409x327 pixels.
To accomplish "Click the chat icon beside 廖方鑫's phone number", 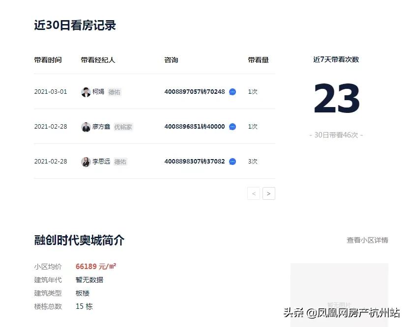I will [x=232, y=126].
